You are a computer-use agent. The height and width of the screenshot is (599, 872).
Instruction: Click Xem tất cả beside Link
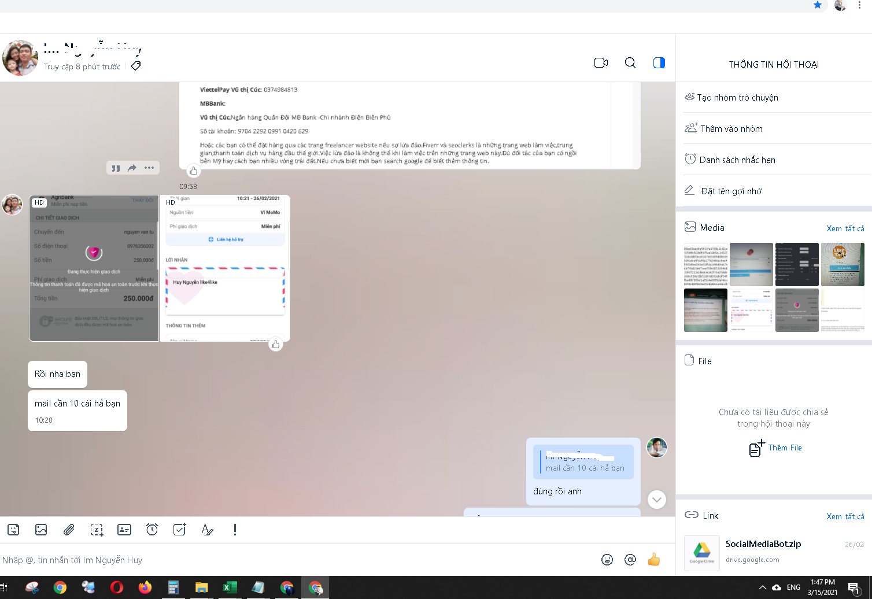(x=845, y=516)
